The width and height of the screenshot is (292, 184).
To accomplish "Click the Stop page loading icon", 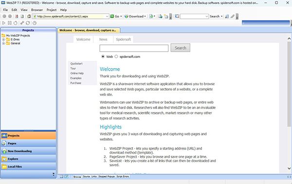I will (x=17, y=17).
